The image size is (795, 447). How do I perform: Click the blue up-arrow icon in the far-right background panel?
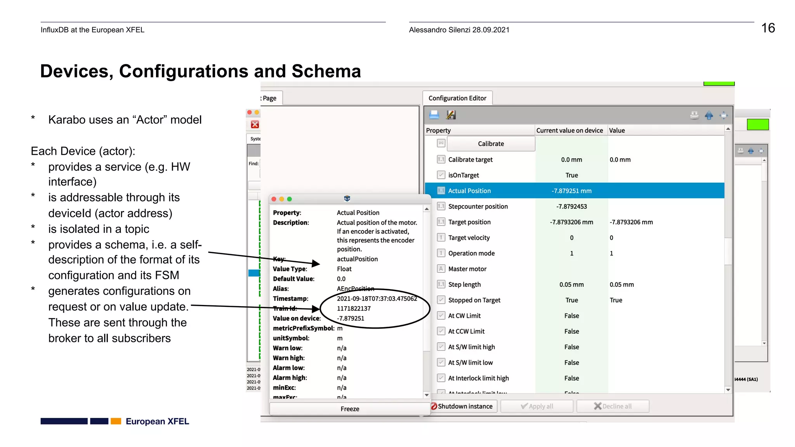click(x=751, y=151)
